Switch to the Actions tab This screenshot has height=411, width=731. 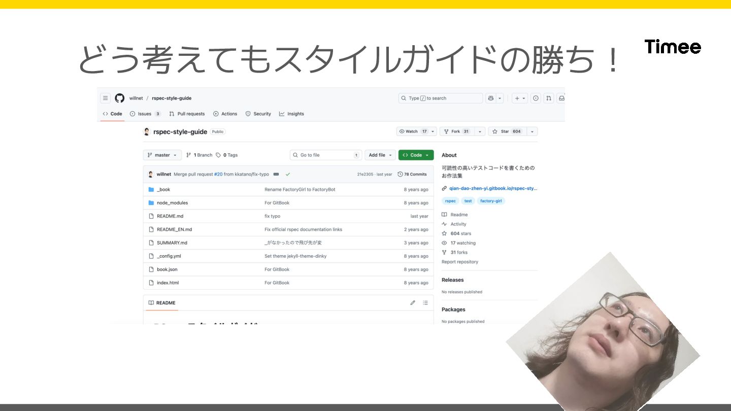pos(225,114)
